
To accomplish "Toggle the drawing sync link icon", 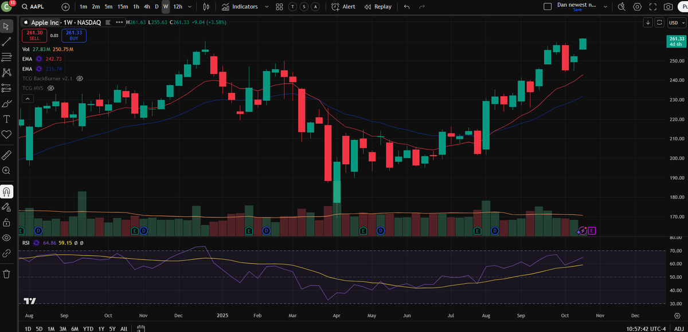I will point(7,253).
